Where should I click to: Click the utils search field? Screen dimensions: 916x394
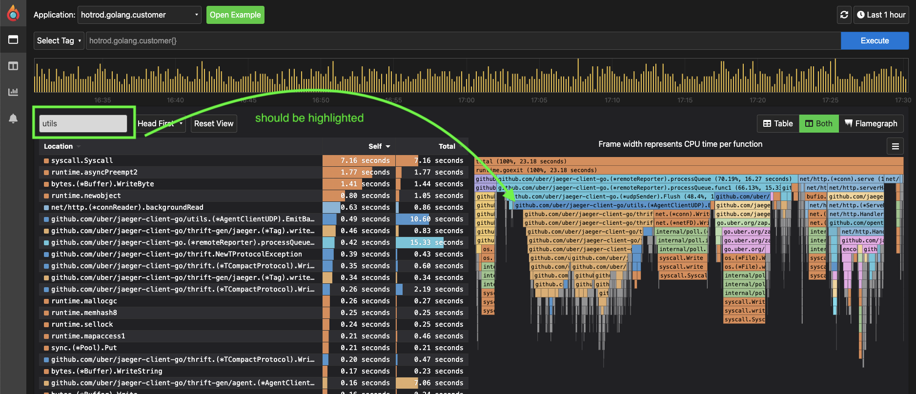pos(83,123)
